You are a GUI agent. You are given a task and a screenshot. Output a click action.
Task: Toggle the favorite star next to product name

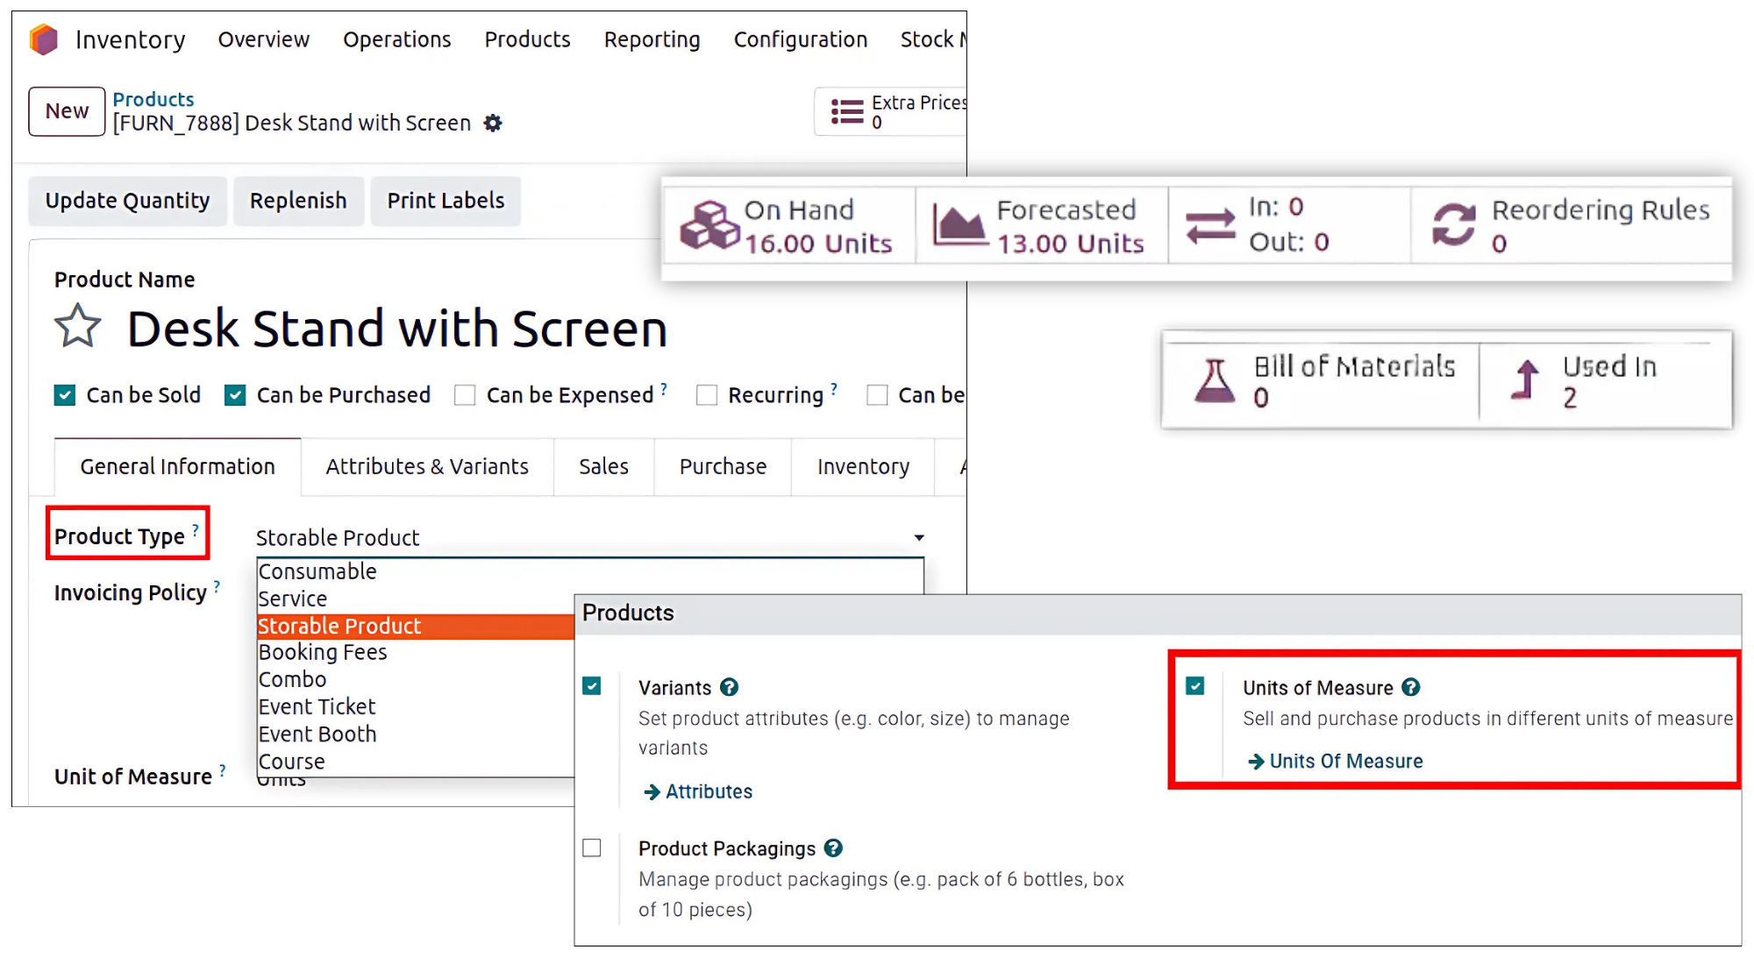78,327
